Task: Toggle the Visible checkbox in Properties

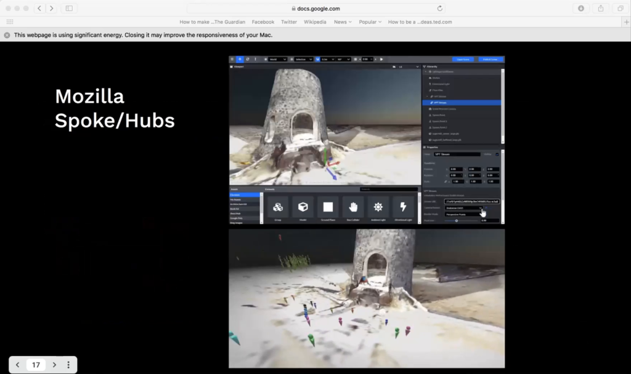Action: coord(497,154)
